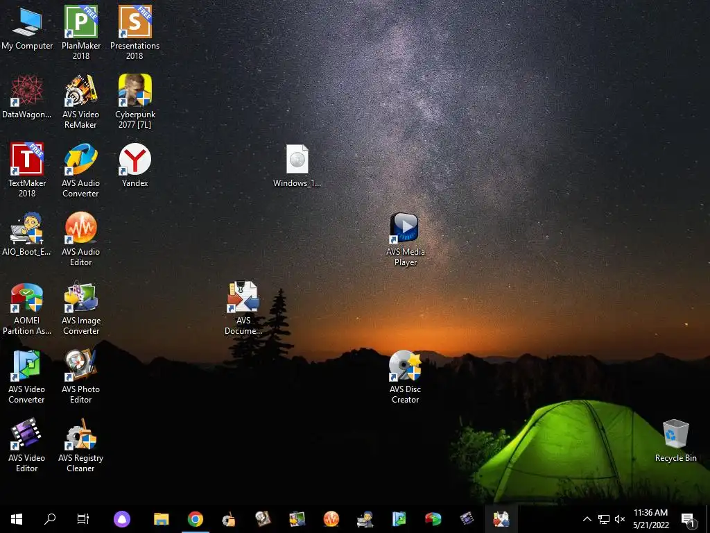Select the Yandex browser desktop icon
Screen dimensions: 710x533
[135, 165]
